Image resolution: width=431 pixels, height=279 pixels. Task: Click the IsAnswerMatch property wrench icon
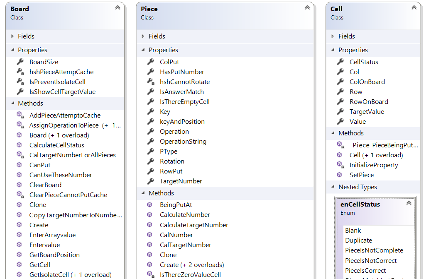(150, 91)
